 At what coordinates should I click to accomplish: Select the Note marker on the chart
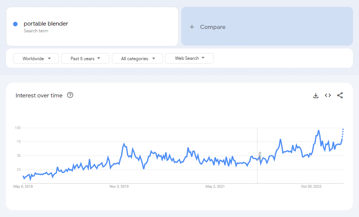pos(259,156)
